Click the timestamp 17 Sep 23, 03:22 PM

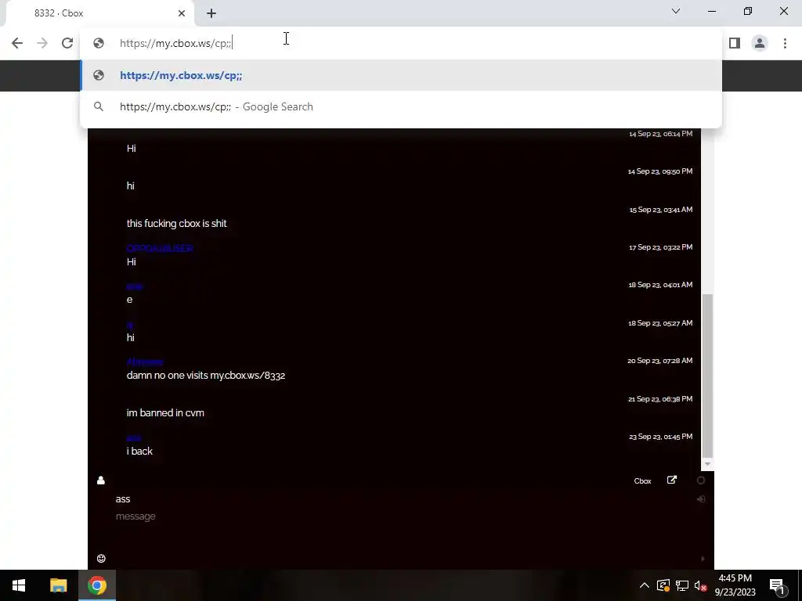660,247
